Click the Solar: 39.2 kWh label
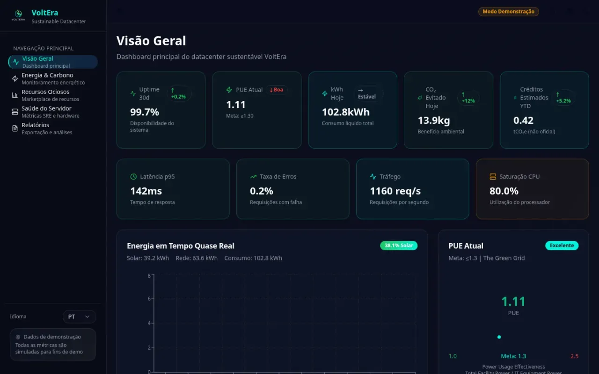This screenshot has width=599, height=374. [x=148, y=258]
